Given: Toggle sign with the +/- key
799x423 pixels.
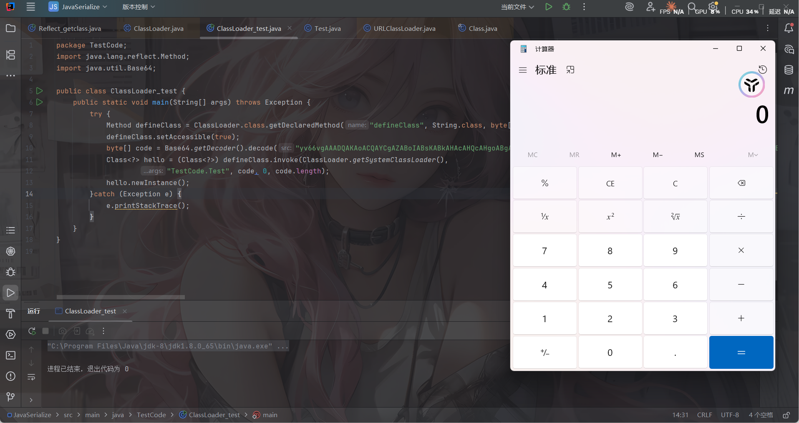Looking at the screenshot, I should 544,353.
